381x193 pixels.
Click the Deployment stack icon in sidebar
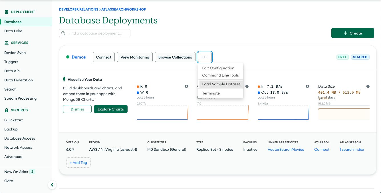pyautogui.click(x=7, y=12)
